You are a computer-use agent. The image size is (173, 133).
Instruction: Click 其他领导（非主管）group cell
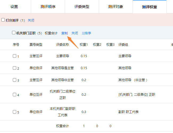pyautogui.click(x=133, y=80)
